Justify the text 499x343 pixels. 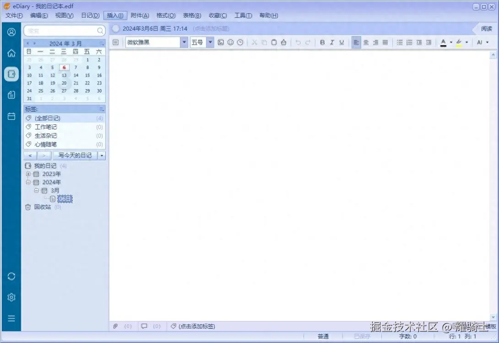coord(385,42)
